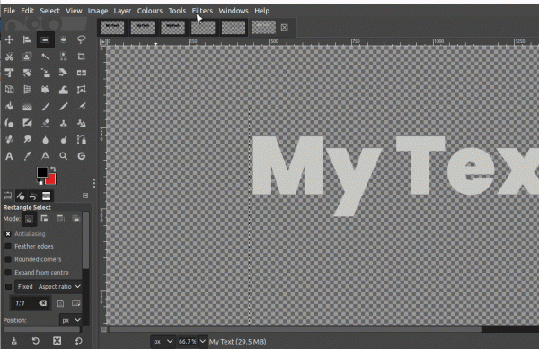Select the Free Select lasso tool

click(x=82, y=39)
